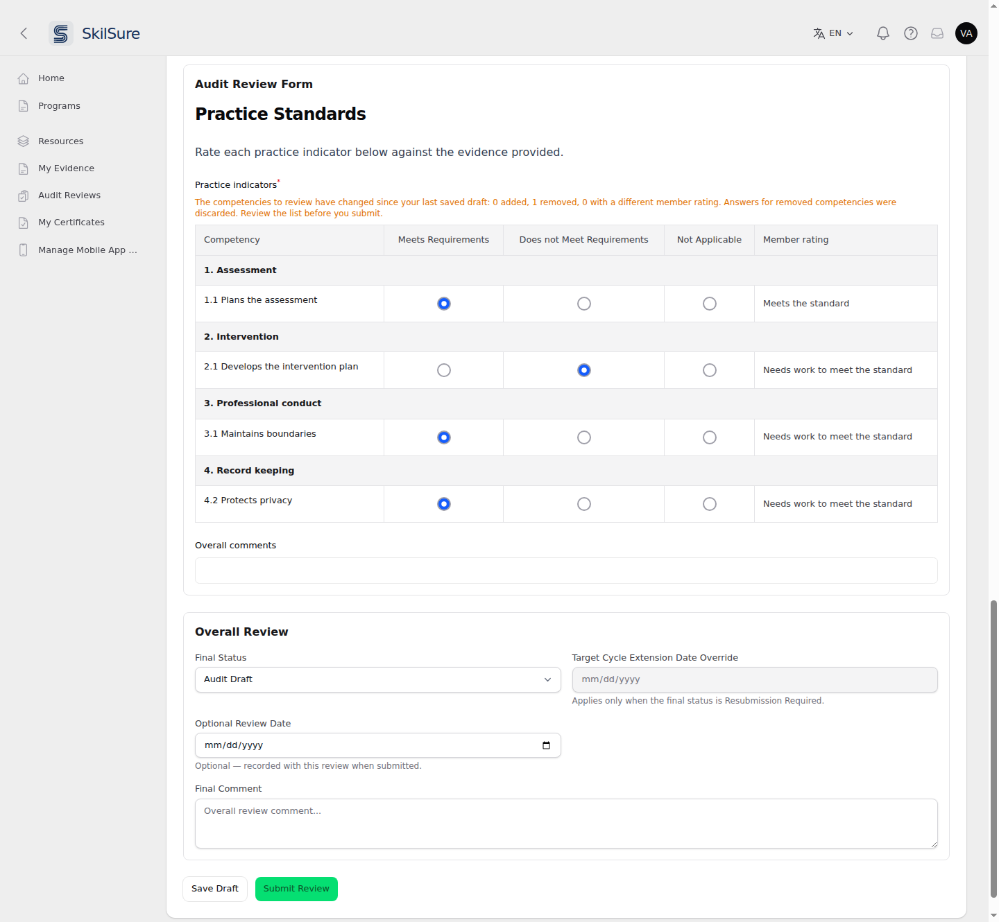Select Meets Requirements for 3.1 Maintains boundaries
Image resolution: width=999 pixels, height=922 pixels.
coord(444,437)
